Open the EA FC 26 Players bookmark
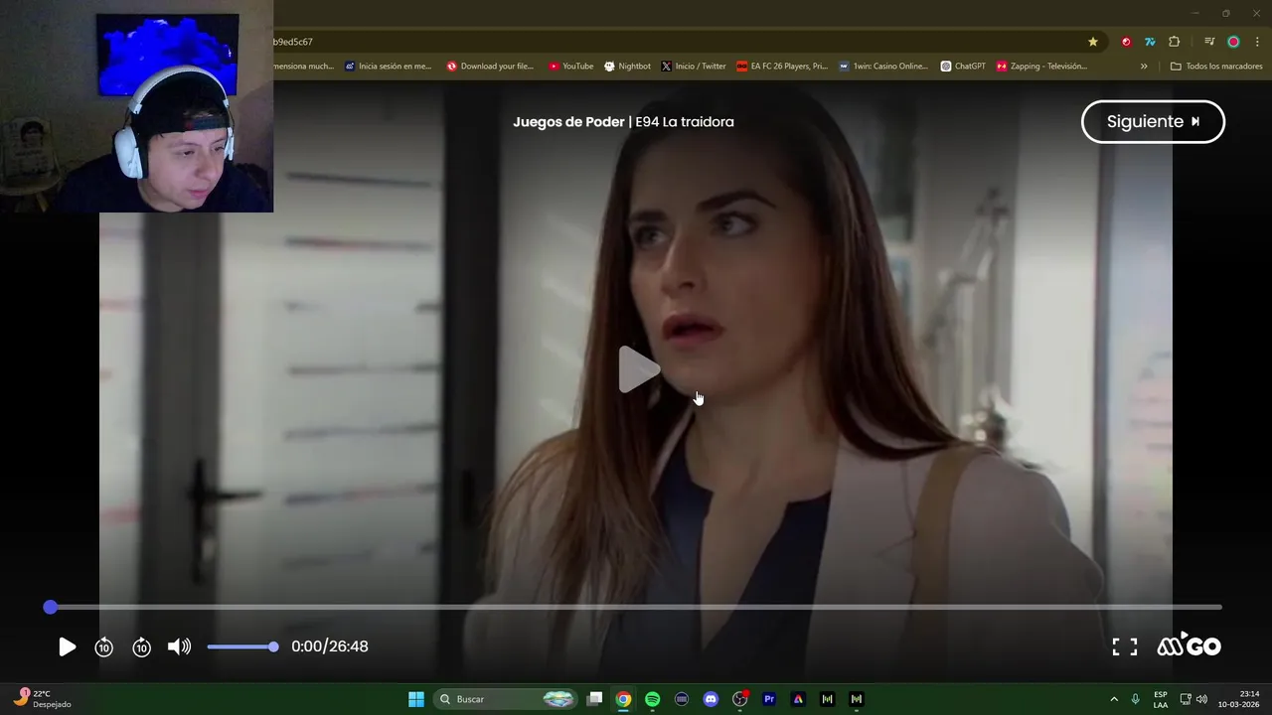This screenshot has height=715, width=1272. coord(782,67)
